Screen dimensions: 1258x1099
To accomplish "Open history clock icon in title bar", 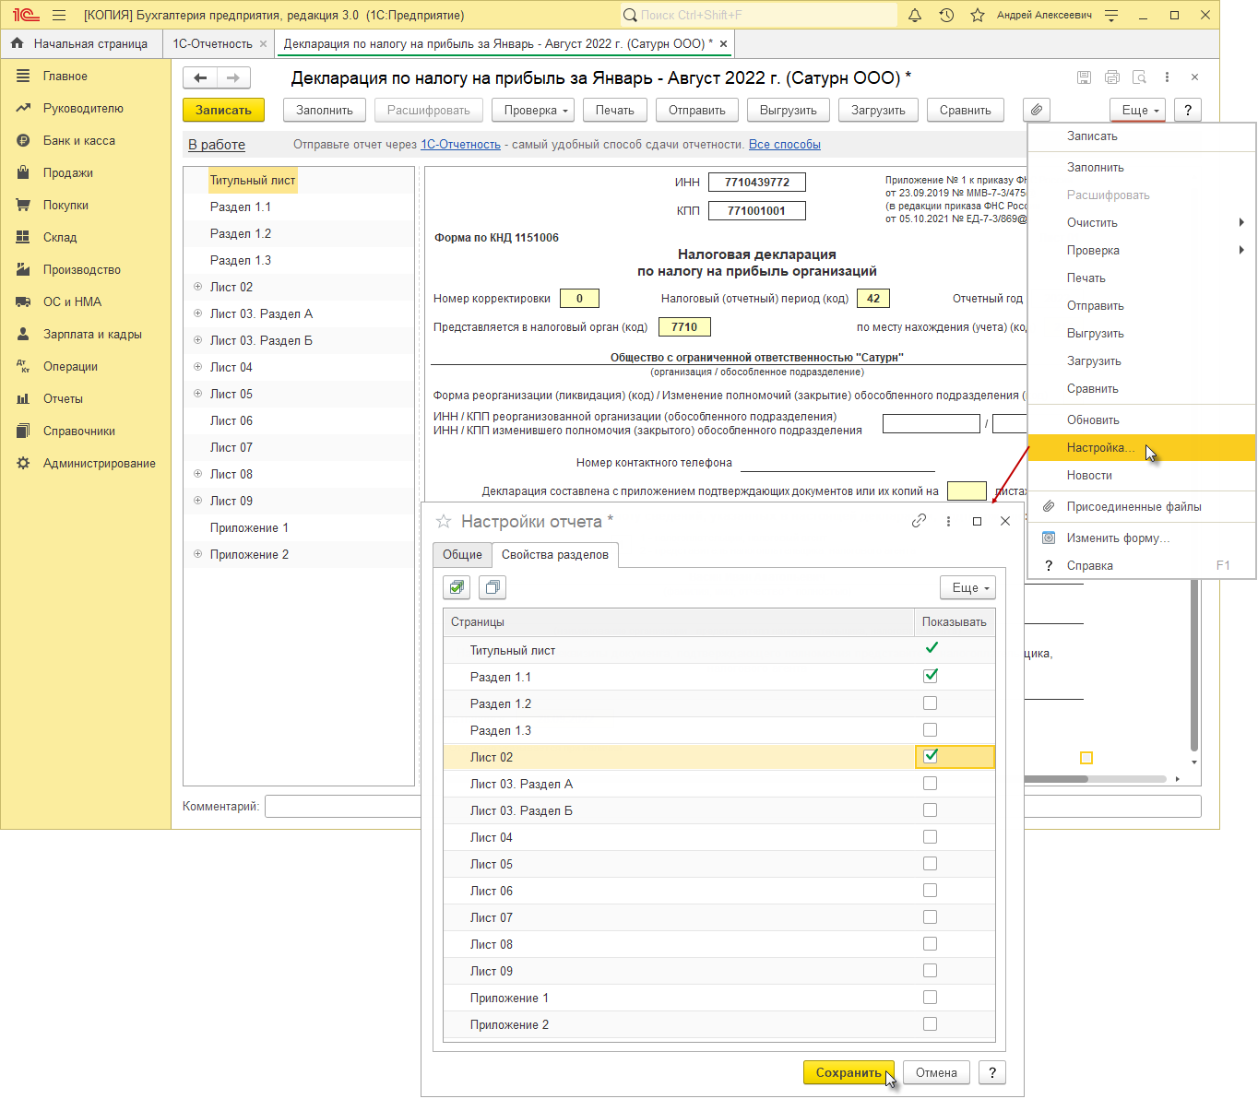I will point(946,15).
